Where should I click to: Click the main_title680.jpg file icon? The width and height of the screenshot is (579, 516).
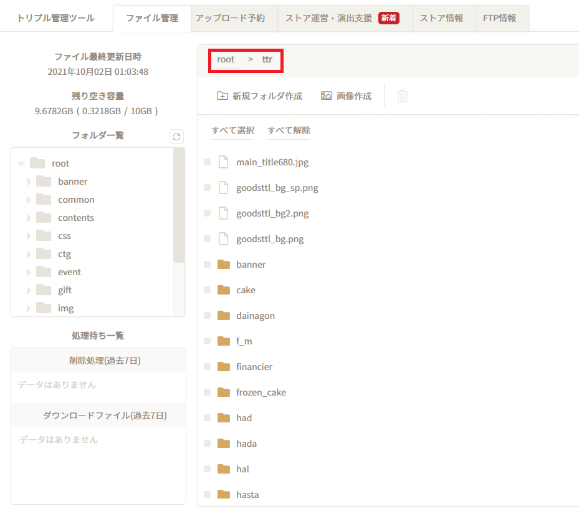pyautogui.click(x=223, y=162)
